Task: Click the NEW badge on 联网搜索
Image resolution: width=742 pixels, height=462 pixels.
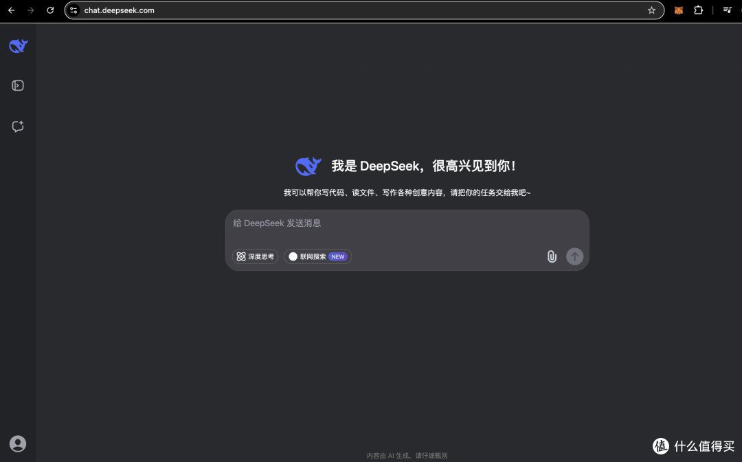Action: pyautogui.click(x=338, y=256)
